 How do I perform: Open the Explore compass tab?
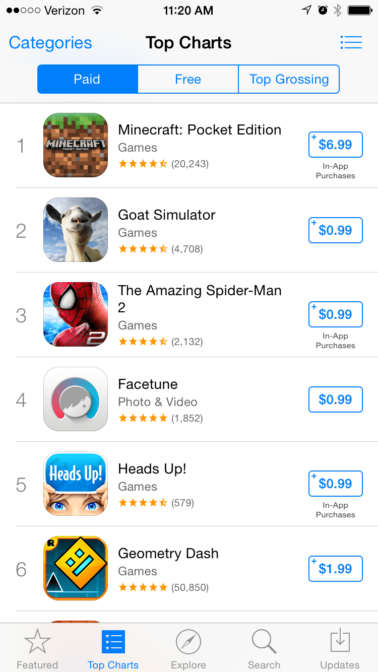point(188,649)
